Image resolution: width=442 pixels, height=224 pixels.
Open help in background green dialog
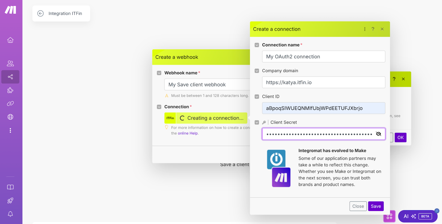click(394, 79)
